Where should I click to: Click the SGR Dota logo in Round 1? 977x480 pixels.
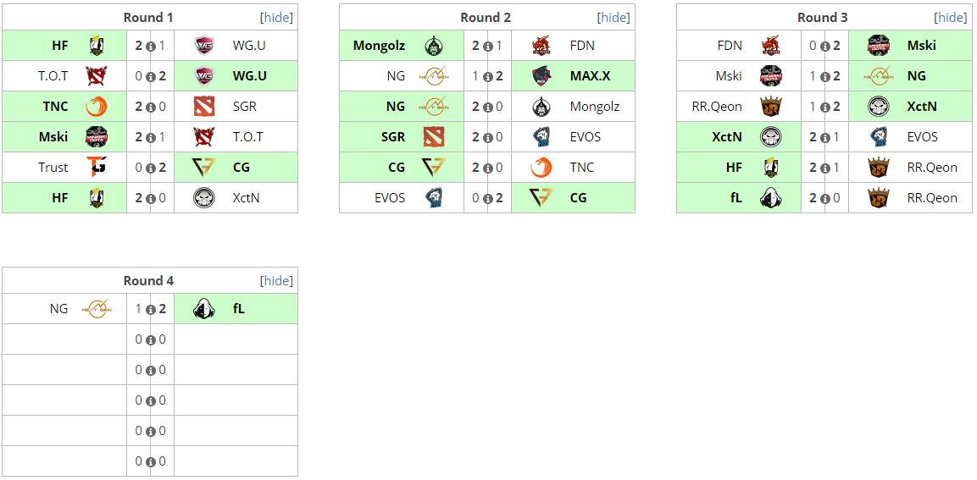(x=203, y=107)
